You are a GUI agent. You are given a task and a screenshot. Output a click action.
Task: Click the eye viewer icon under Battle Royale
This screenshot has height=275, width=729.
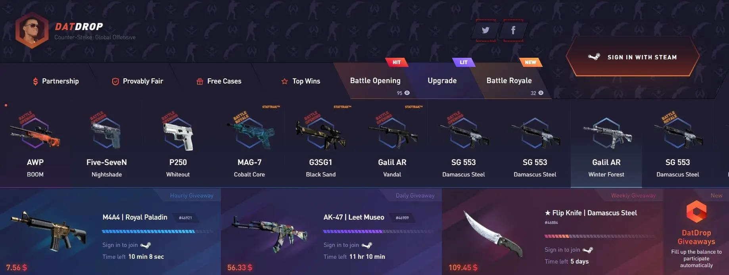click(541, 93)
